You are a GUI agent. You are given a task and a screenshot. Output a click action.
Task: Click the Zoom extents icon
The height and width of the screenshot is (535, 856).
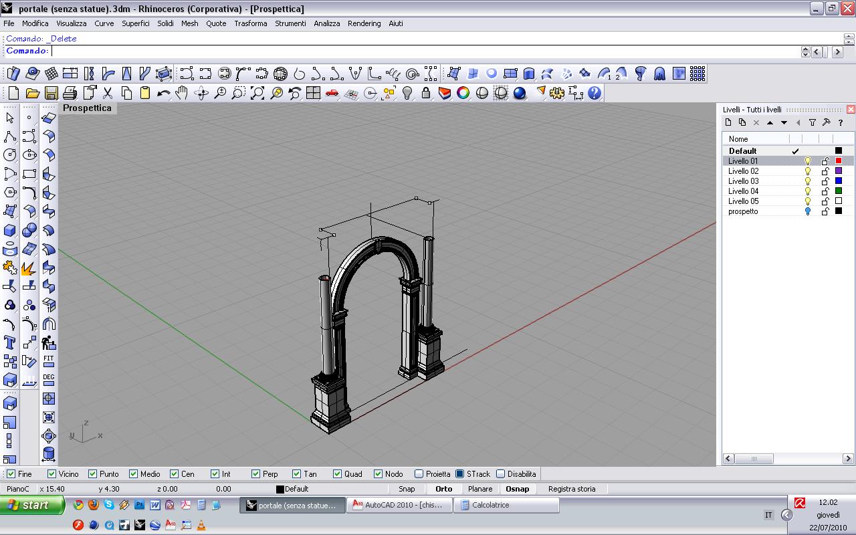[257, 93]
